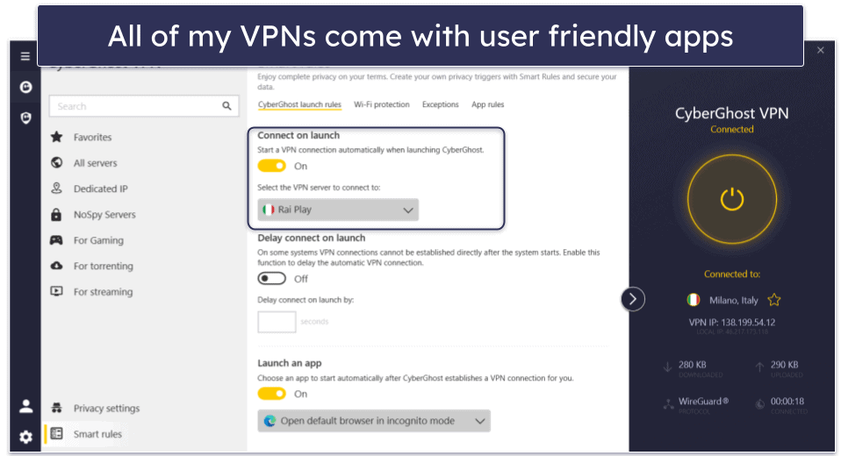Open the settings gear icon
Viewport: 841px width, 456px height.
(x=25, y=438)
